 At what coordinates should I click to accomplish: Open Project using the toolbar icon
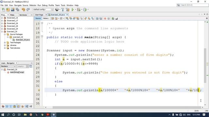click(13, 9)
